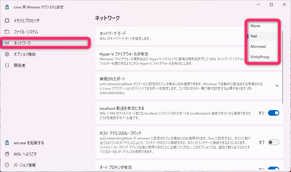
Task: Click the WSL へようこそ celebration icon
Action: point(7,154)
